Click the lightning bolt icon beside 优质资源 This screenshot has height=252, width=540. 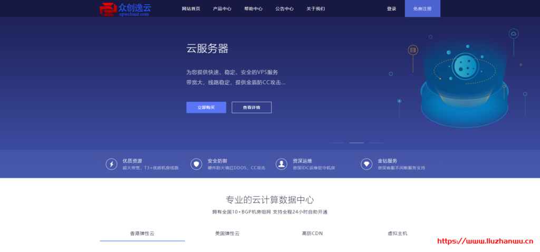[111, 164]
